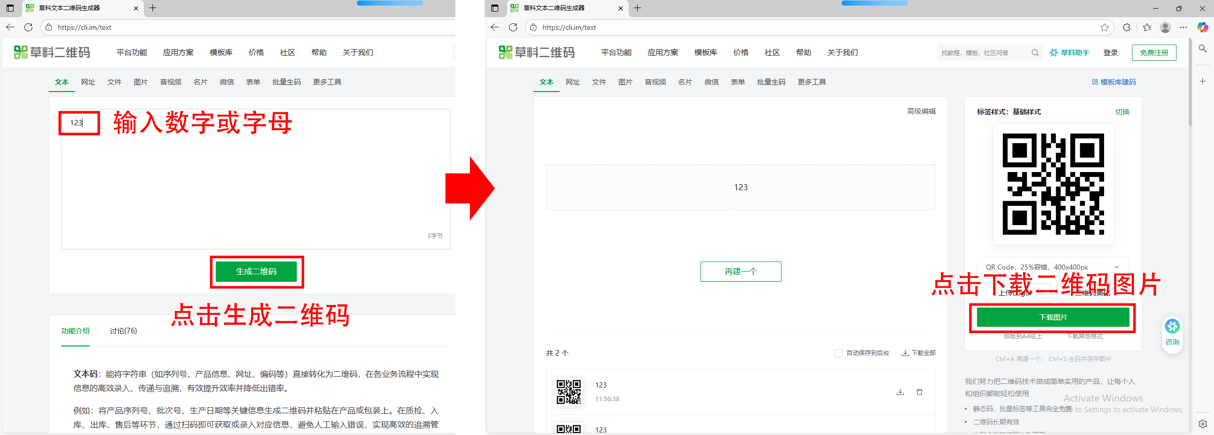This screenshot has height=435, width=1214.
Task: Refresh the page in the left browser window
Action: coord(28,27)
